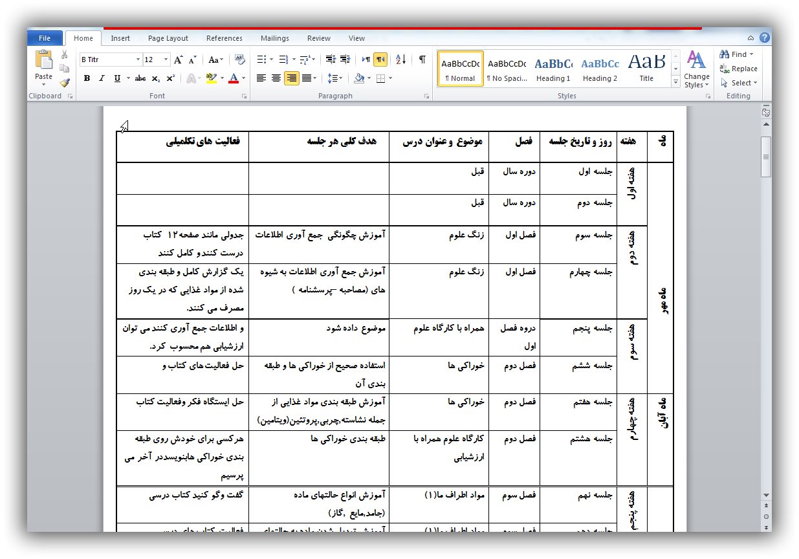Apply subscript formatting
The width and height of the screenshot is (799, 559).
click(156, 78)
